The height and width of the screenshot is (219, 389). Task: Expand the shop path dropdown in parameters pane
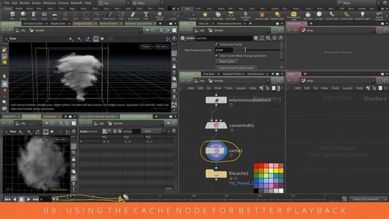click(373, 30)
